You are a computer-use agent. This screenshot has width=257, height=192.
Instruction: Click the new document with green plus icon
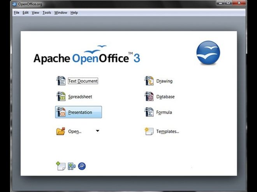tap(61, 166)
